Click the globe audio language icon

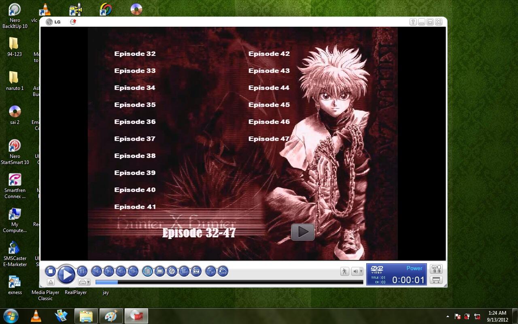(x=172, y=271)
